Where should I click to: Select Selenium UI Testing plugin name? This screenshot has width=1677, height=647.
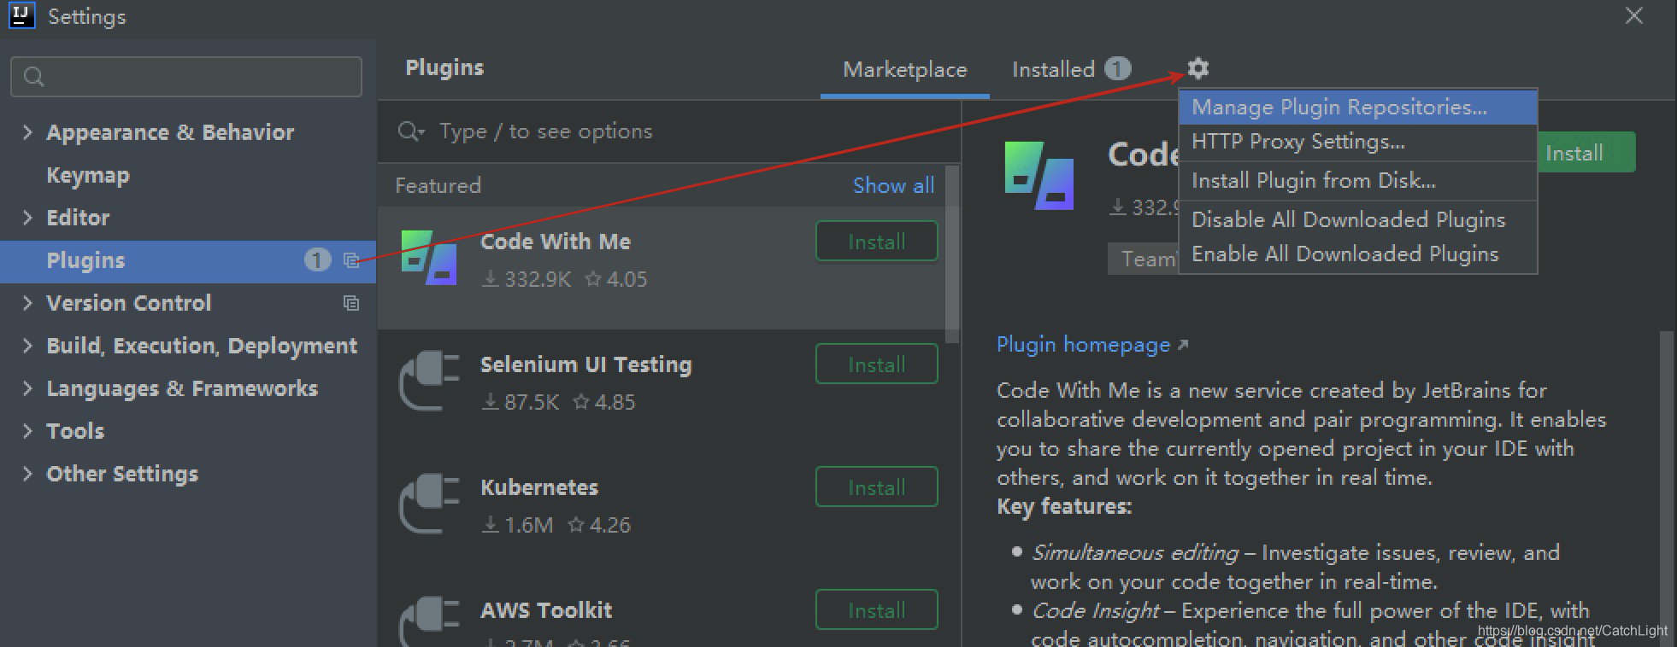click(585, 364)
